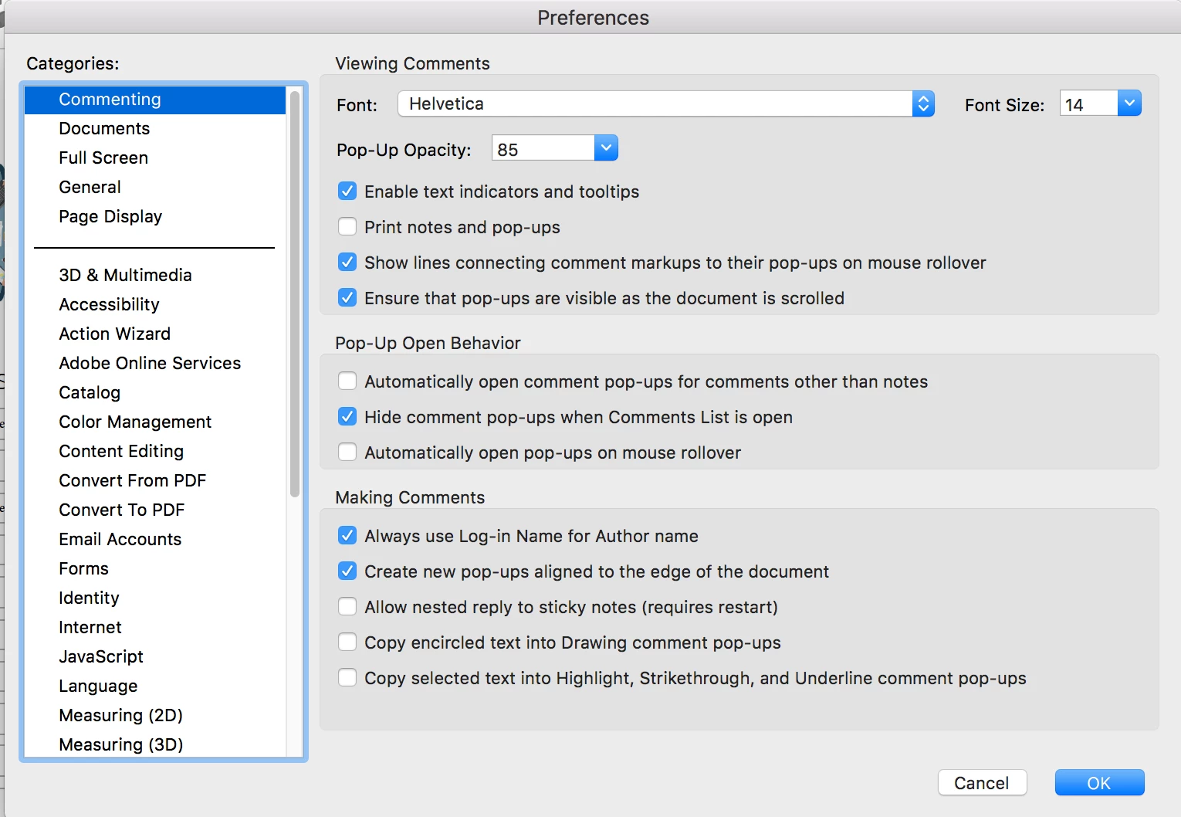
Task: Click the Categories list scrollbar
Action: coord(295,293)
